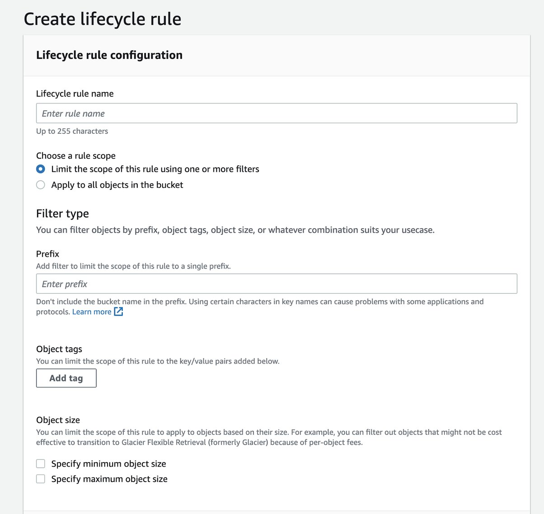Select "Apply to all objects in the bucket"

[x=40, y=184]
